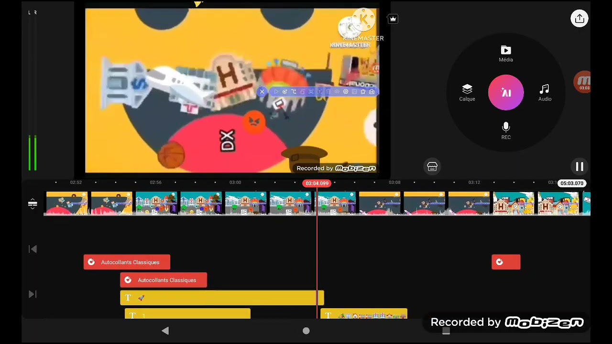Image resolution: width=612 pixels, height=344 pixels.
Task: Open the Média browser
Action: pos(506,54)
